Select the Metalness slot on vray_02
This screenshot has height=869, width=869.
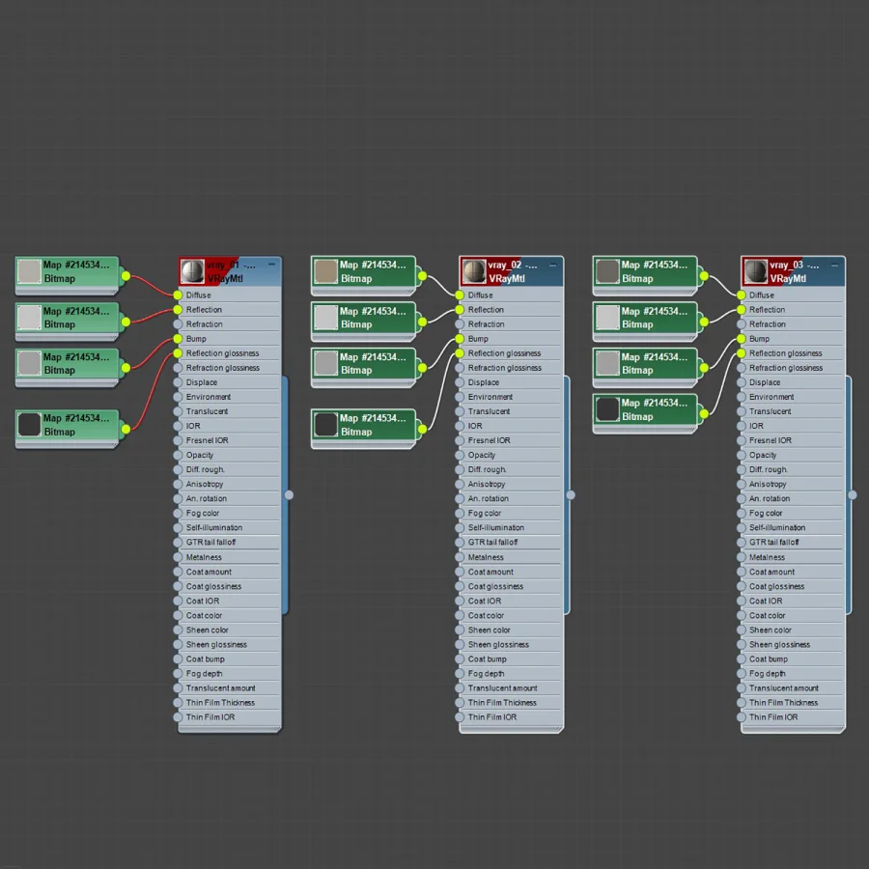pyautogui.click(x=511, y=557)
